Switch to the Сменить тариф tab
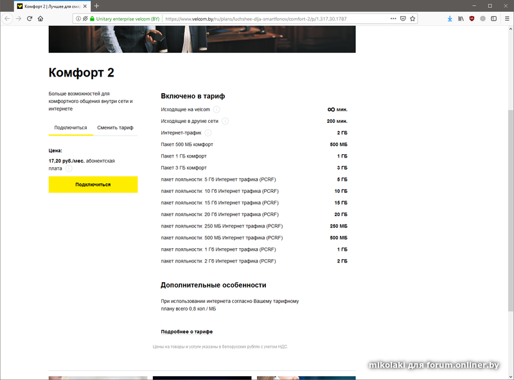Image resolution: width=514 pixels, height=380 pixels. (115, 128)
